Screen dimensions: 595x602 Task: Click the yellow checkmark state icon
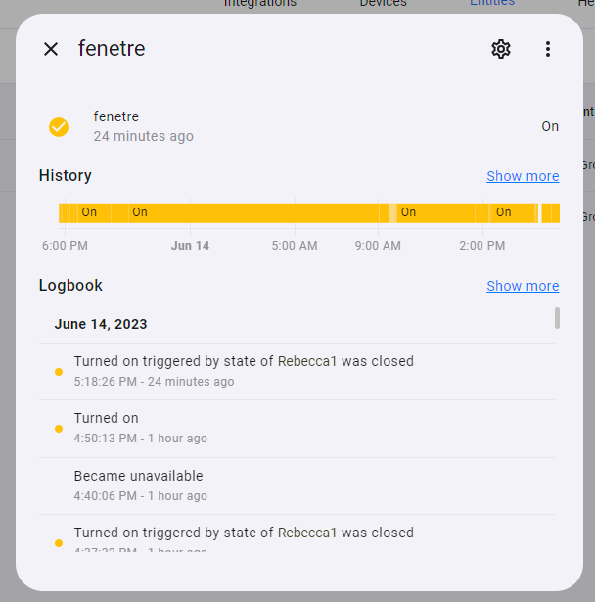pyautogui.click(x=59, y=127)
